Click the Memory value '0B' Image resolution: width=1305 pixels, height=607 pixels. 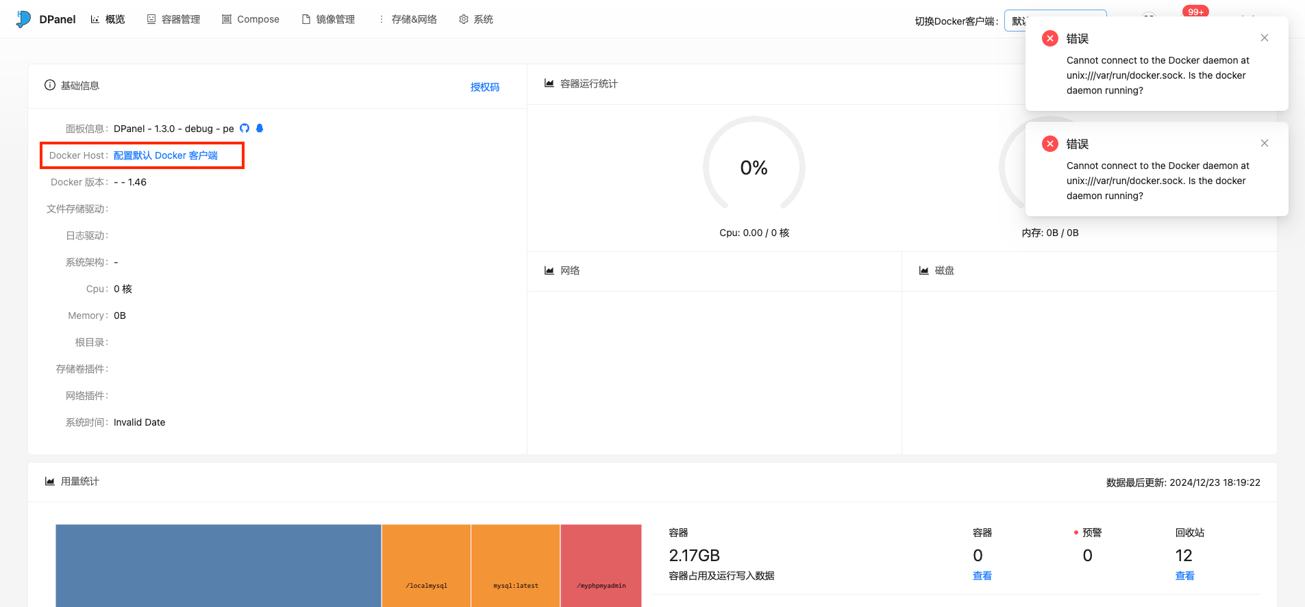click(x=120, y=315)
